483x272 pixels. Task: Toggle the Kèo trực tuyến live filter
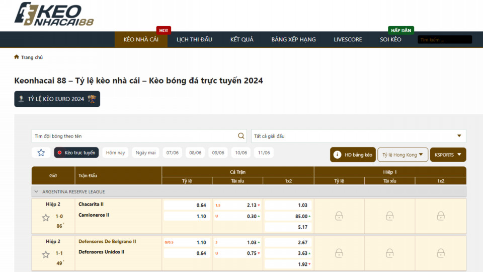[76, 153]
